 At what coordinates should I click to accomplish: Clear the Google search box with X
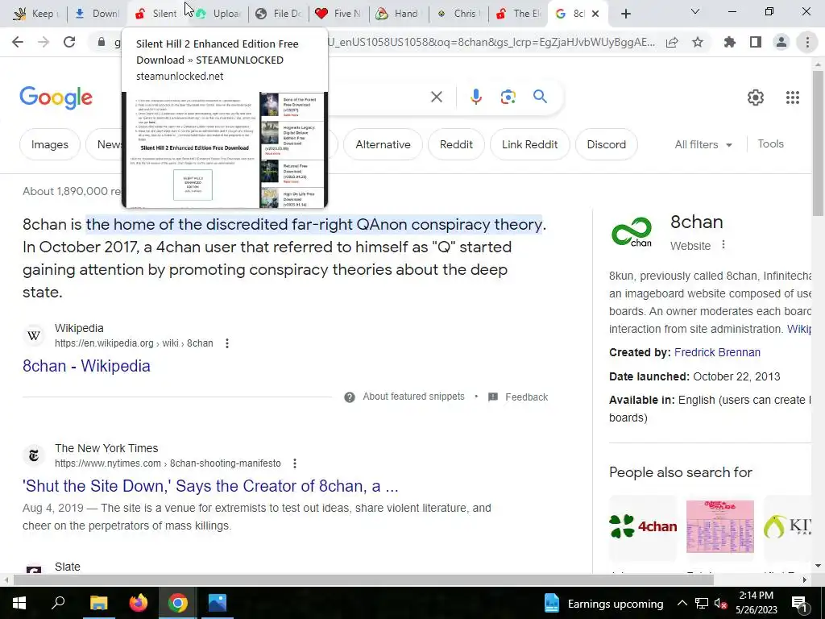pyautogui.click(x=436, y=97)
